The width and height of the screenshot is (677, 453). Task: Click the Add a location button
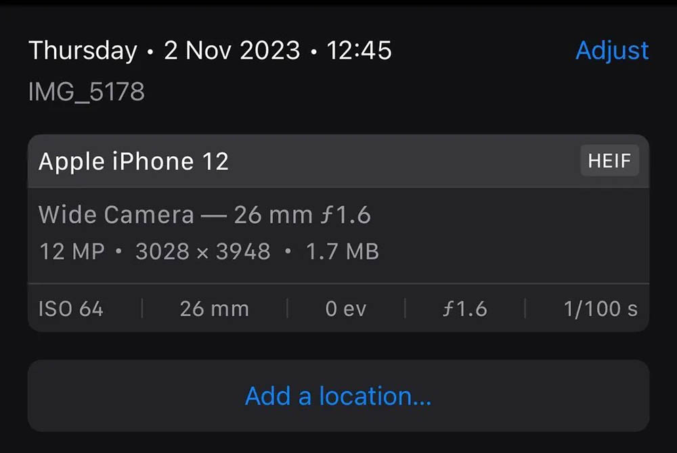[x=338, y=396]
